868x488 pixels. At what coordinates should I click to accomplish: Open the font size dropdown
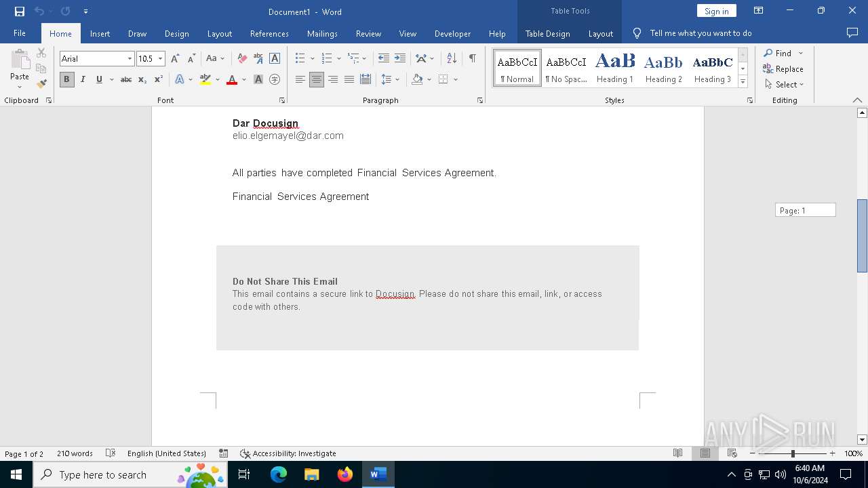[161, 59]
